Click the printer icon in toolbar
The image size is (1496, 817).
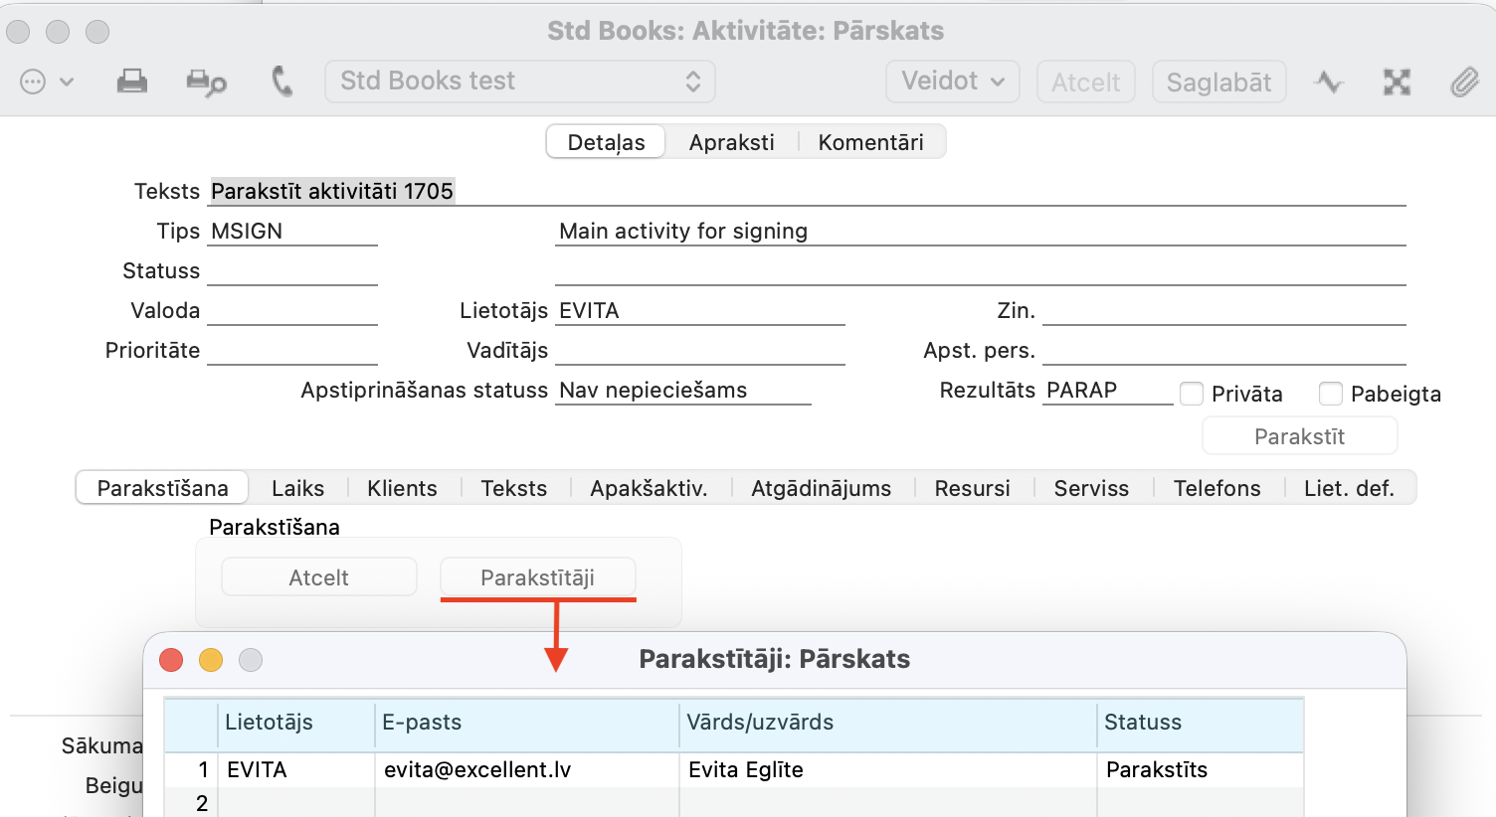tap(131, 82)
